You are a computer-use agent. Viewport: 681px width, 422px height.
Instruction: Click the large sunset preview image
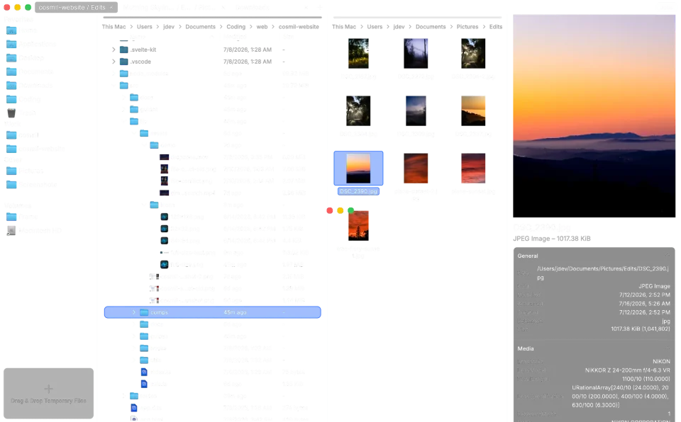594,116
